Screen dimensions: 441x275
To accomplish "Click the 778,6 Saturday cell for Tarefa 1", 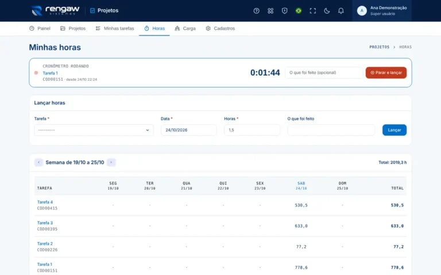I will point(301,268).
